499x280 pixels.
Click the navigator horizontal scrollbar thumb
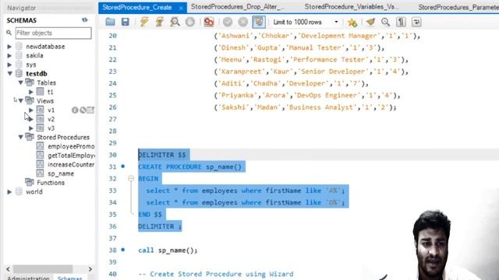[x=43, y=269]
